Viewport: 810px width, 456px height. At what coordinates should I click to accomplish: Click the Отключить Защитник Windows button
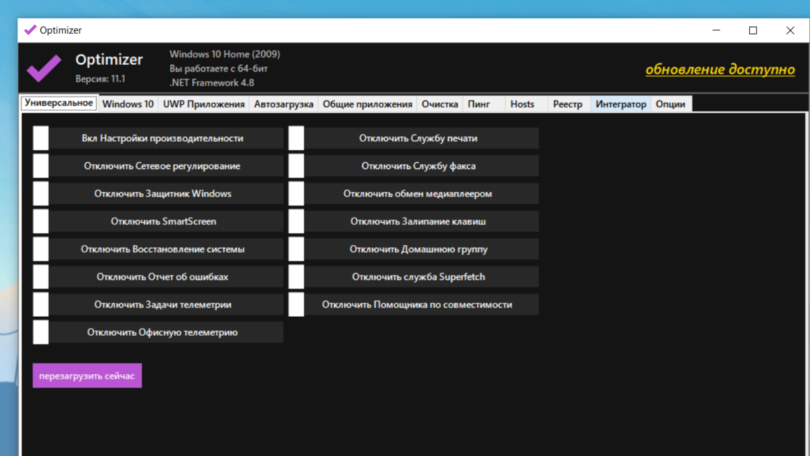pos(166,194)
